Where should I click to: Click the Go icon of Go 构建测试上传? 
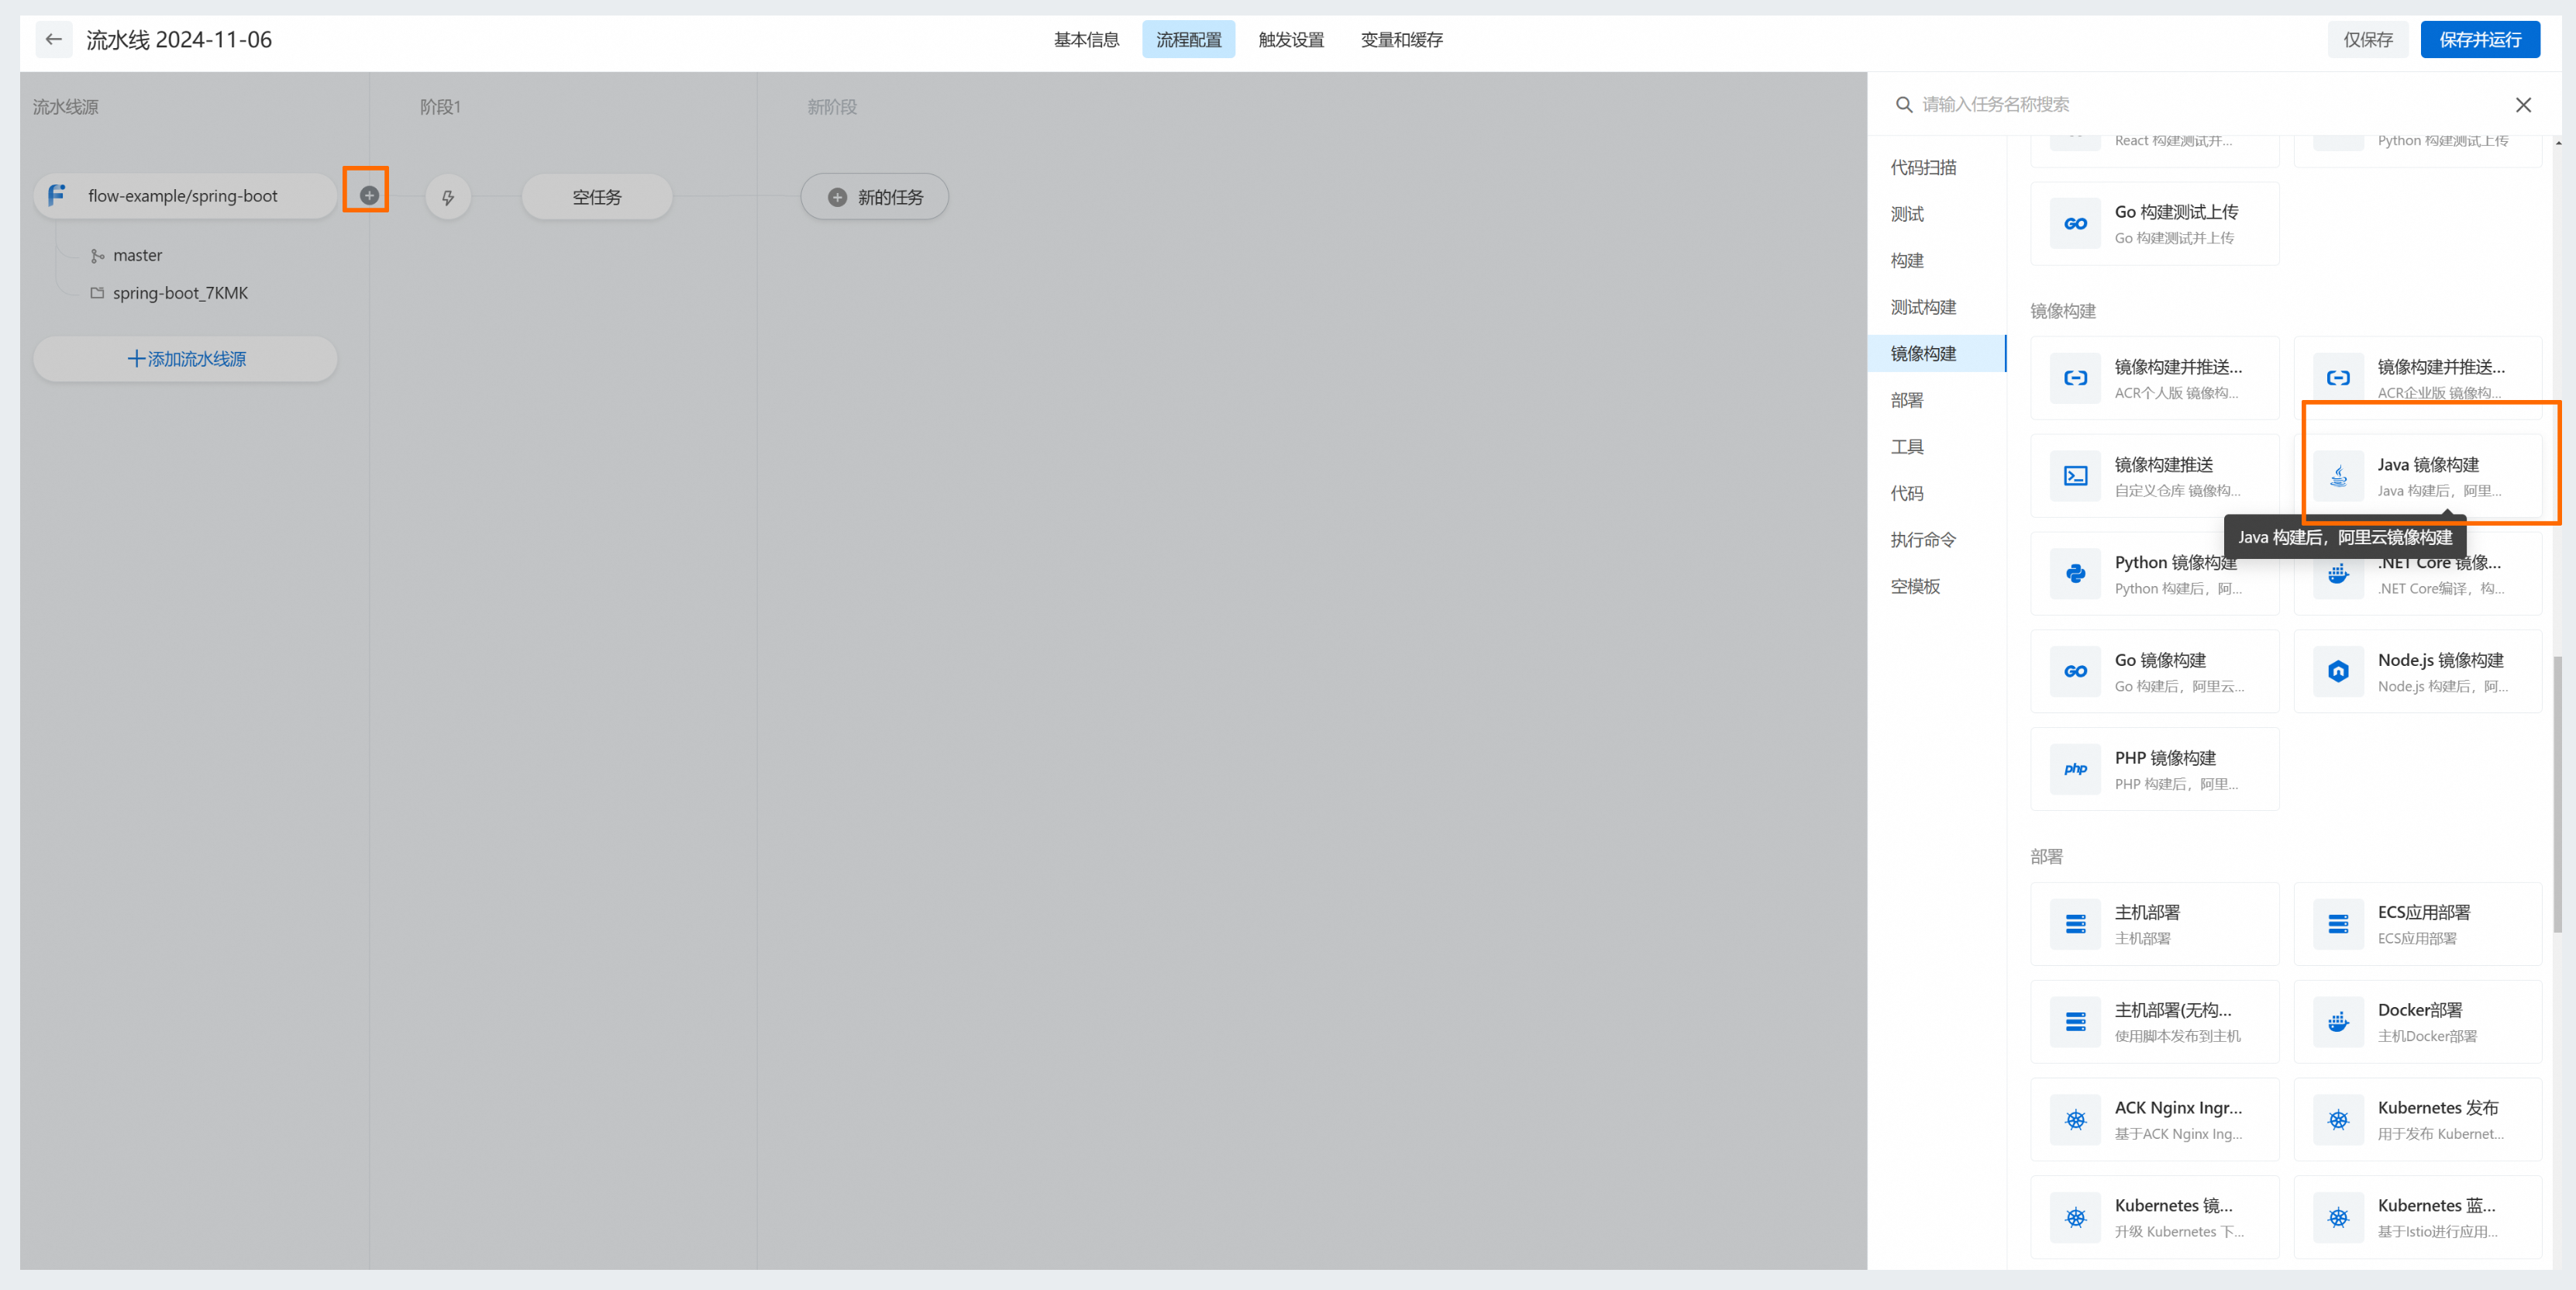point(2075,224)
